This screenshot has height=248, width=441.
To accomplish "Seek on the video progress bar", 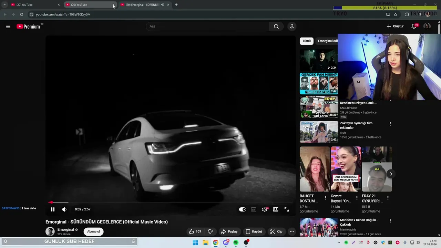I will (171, 203).
